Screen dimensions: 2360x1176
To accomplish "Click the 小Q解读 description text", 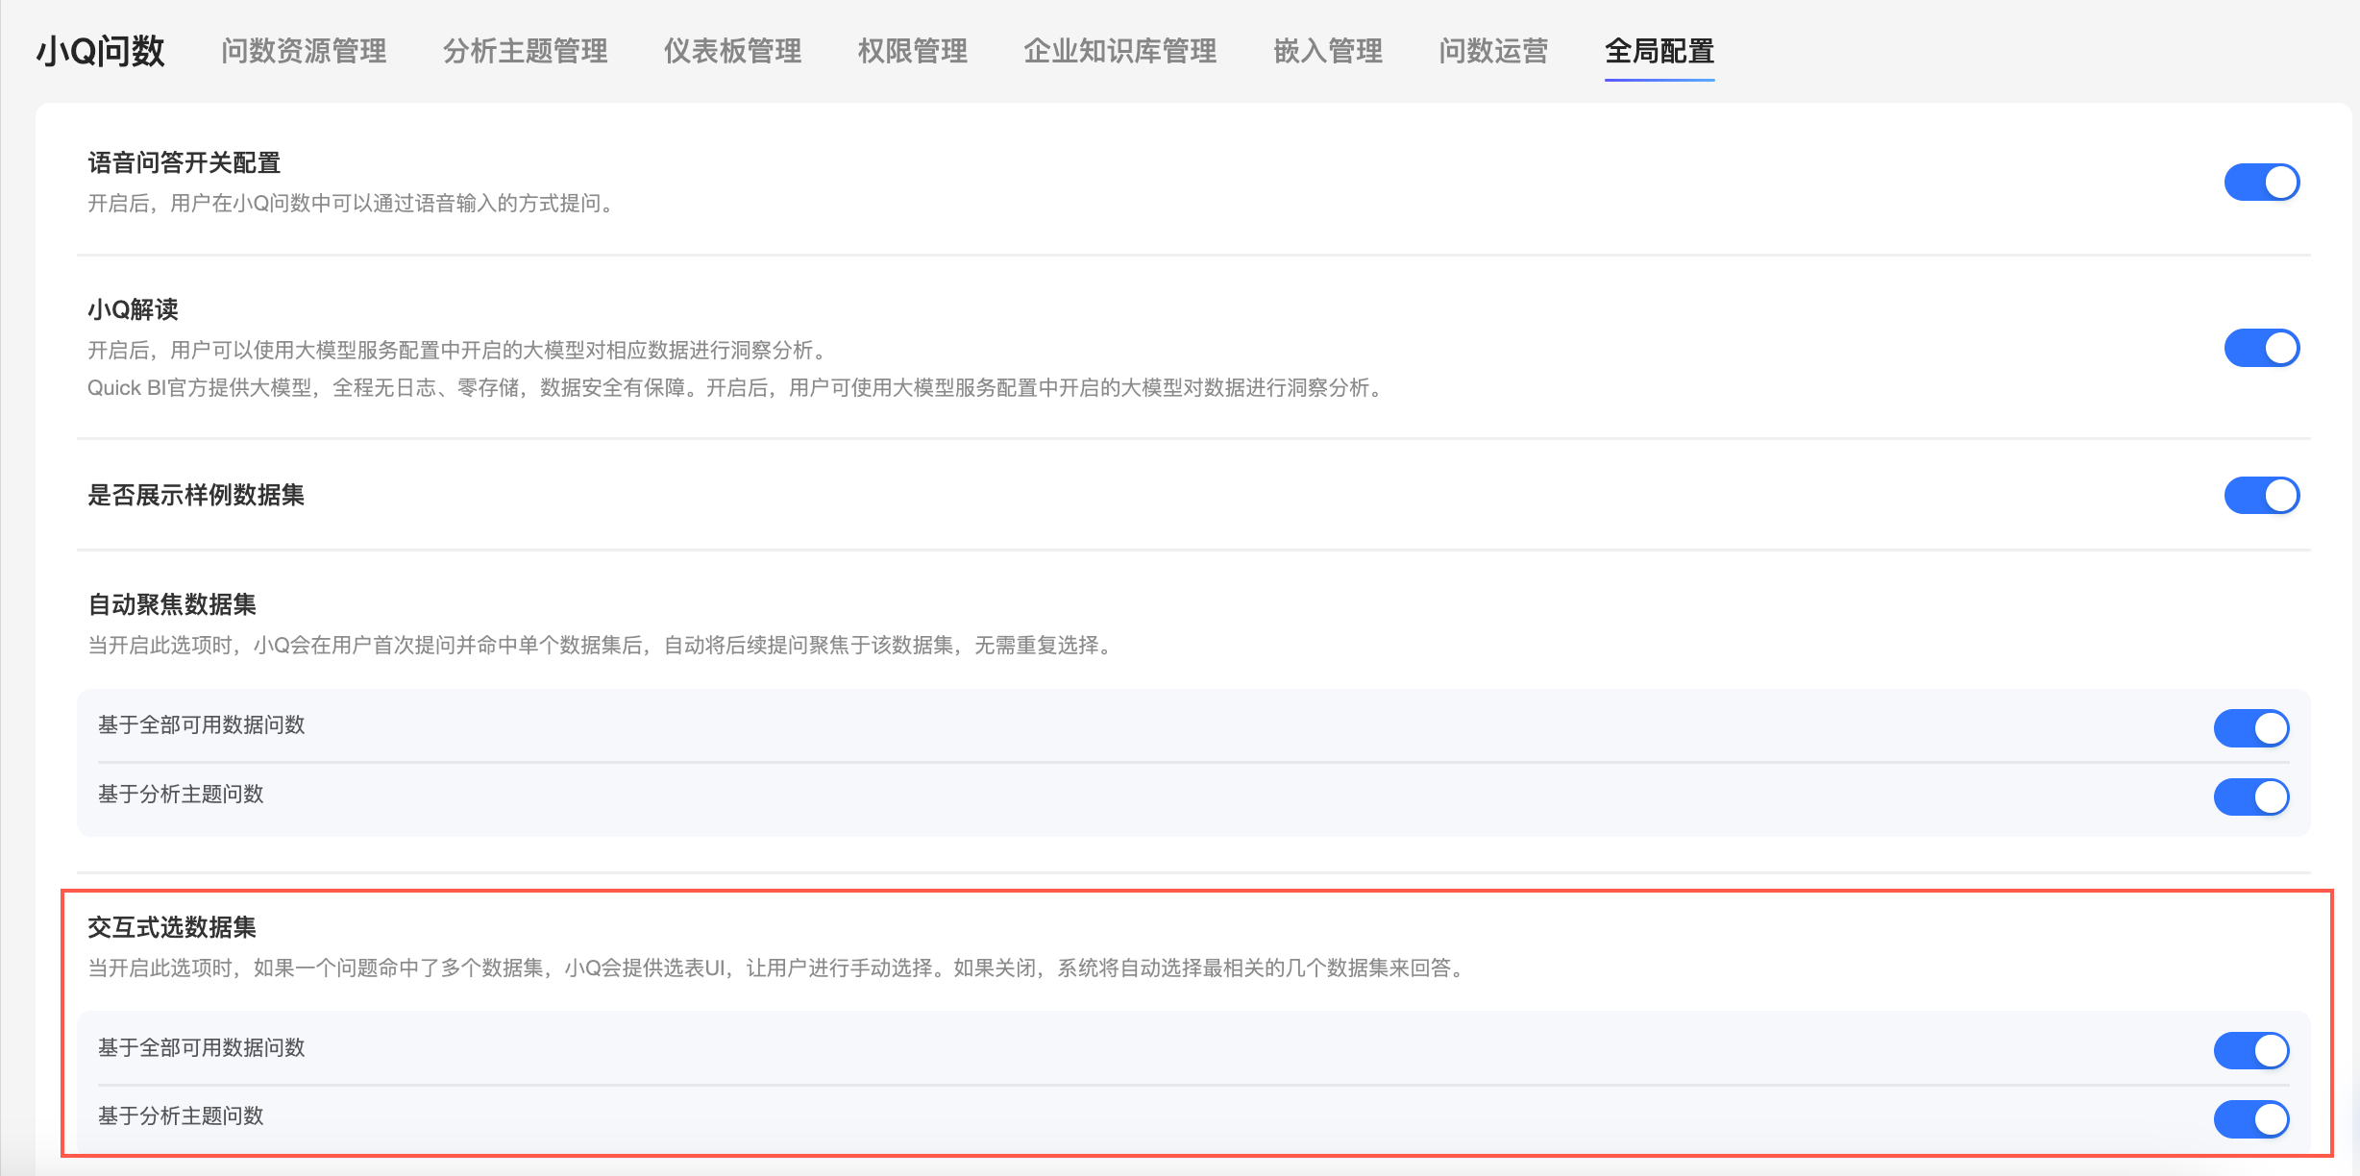I will coord(457,351).
